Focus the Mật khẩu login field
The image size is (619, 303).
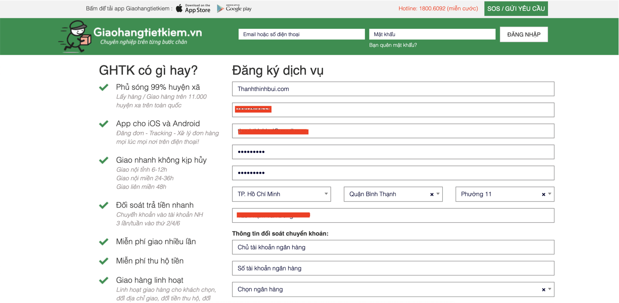click(432, 34)
